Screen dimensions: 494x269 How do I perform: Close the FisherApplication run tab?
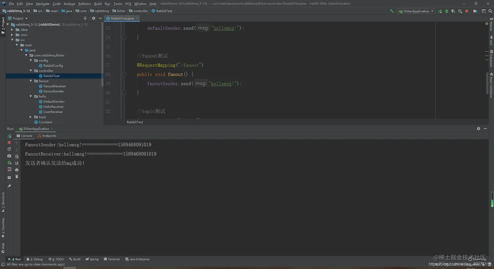(x=52, y=129)
